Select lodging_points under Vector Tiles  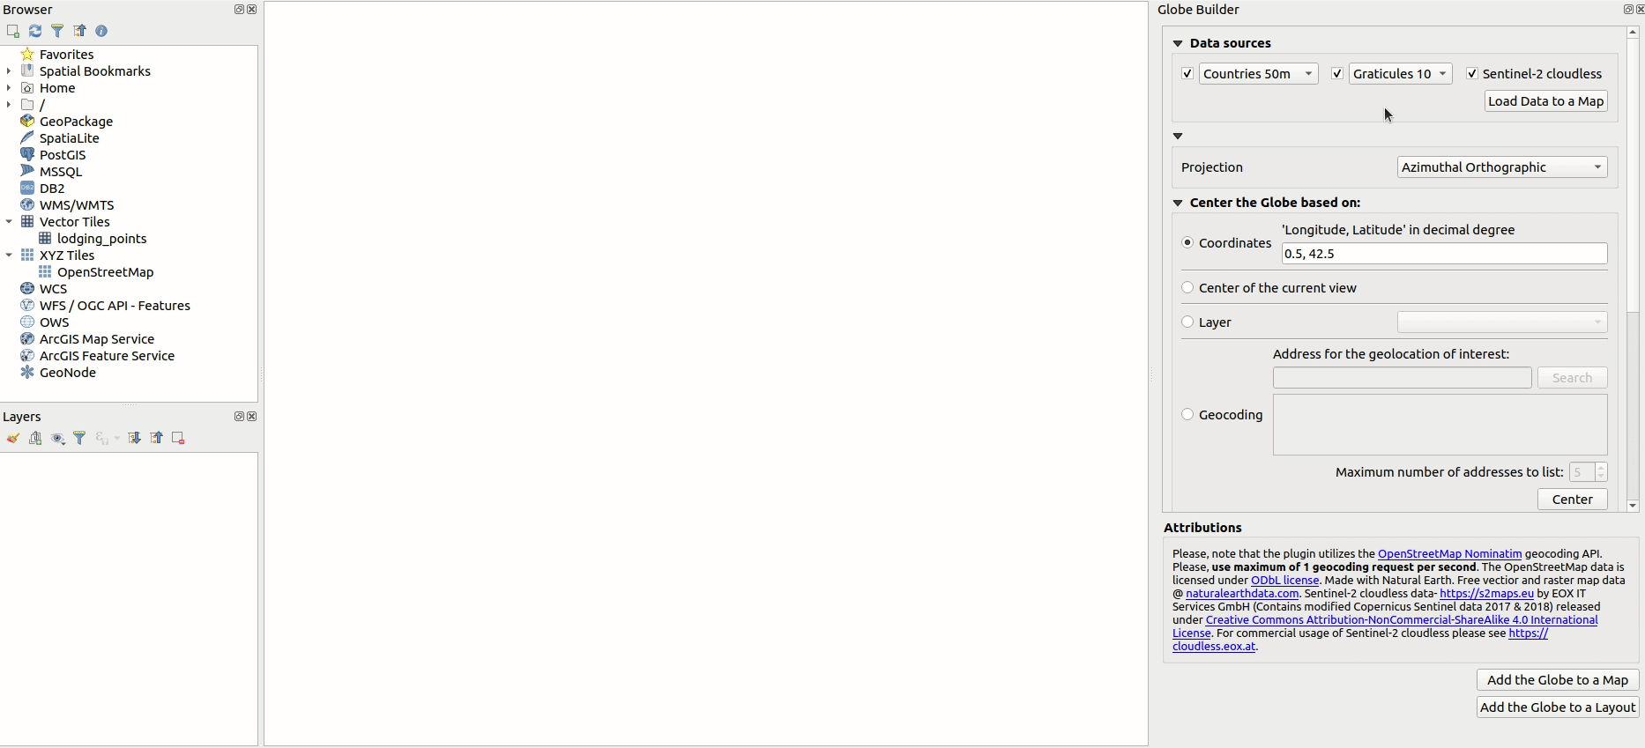pyautogui.click(x=101, y=239)
